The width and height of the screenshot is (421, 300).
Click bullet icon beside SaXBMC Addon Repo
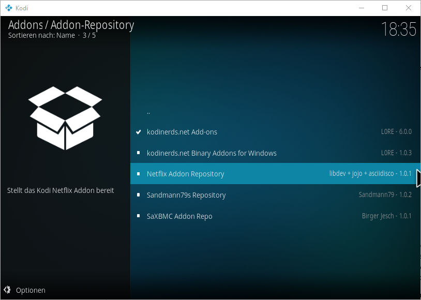click(139, 216)
